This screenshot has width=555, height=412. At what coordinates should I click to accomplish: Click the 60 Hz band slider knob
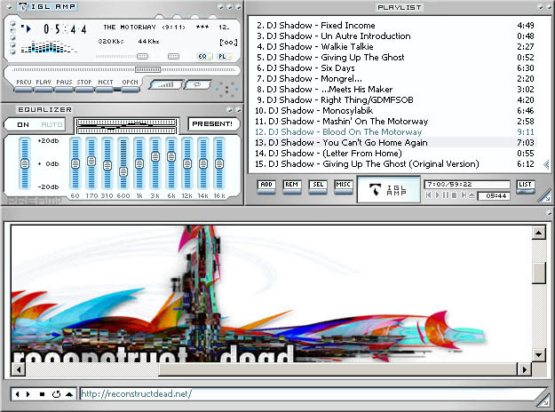[x=75, y=164]
